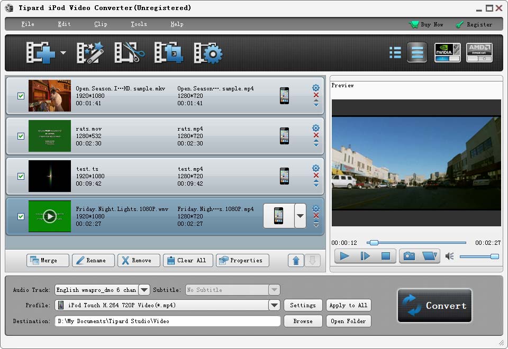Click the preview seek slider
508x349 pixels.
pos(416,243)
